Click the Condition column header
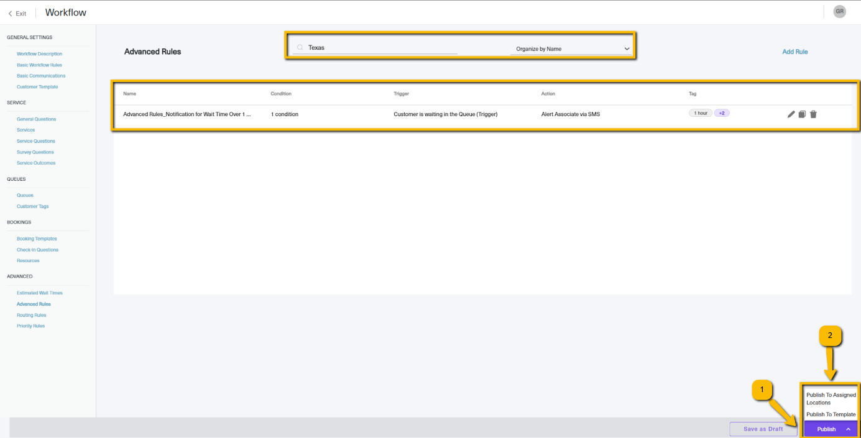This screenshot has width=861, height=438. [x=281, y=94]
